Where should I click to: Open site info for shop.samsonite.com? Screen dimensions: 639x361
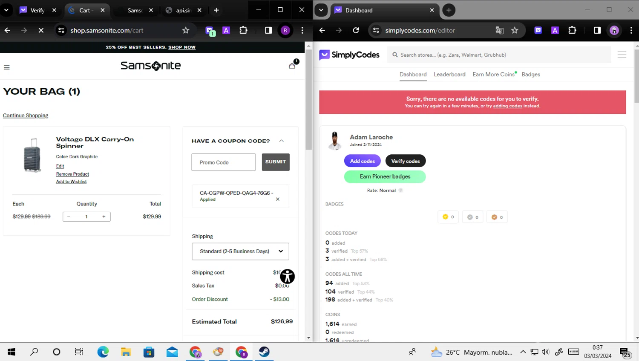pos(61,30)
